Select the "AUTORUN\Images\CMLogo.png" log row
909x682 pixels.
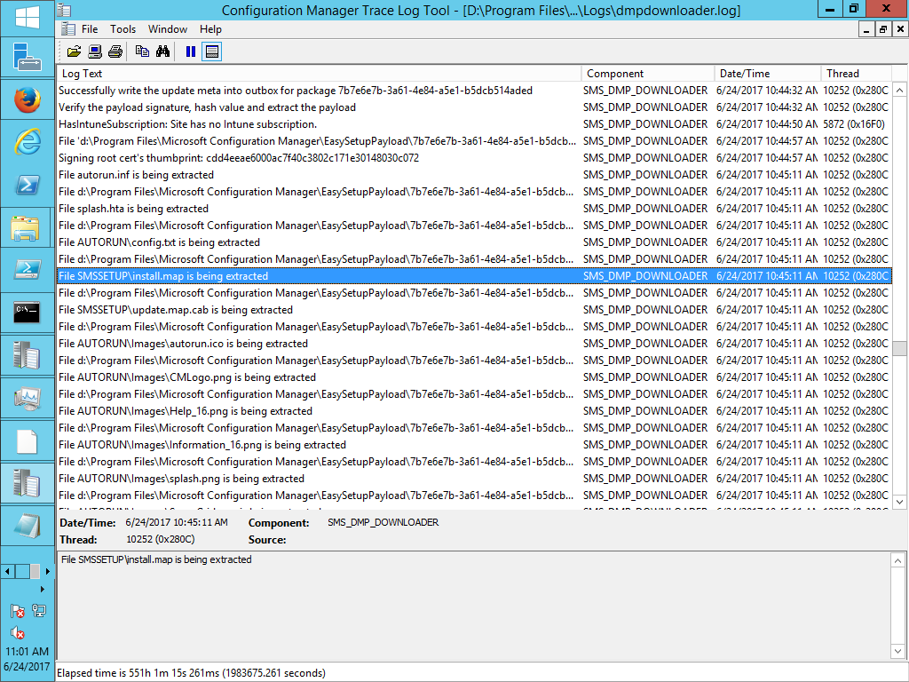click(x=474, y=377)
